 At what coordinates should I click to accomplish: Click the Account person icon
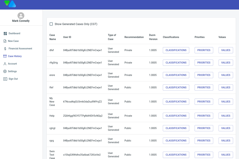(x=5, y=64)
